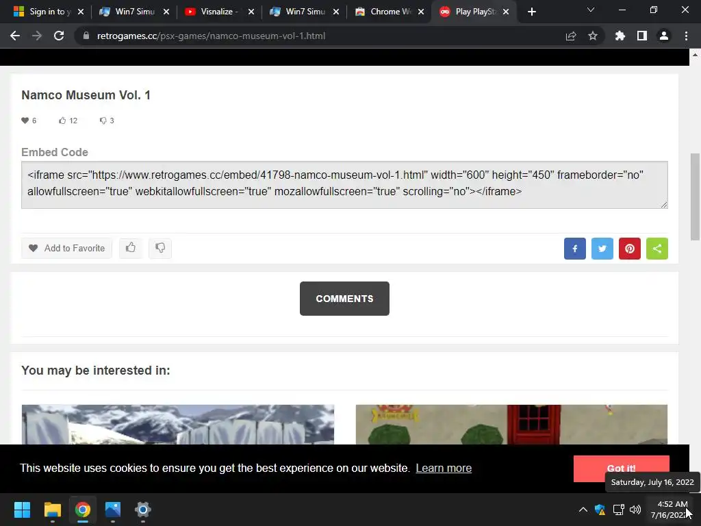The width and height of the screenshot is (701, 526).
Task: Open Chrome's three-dot menu
Action: 686,36
